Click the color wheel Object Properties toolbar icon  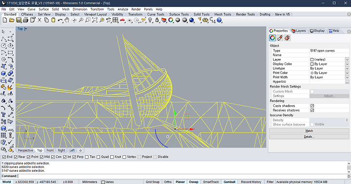click(x=171, y=20)
